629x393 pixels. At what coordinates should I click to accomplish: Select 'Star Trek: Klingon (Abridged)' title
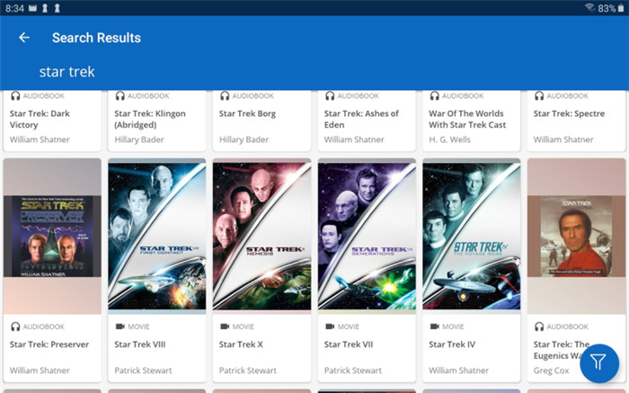tap(150, 120)
